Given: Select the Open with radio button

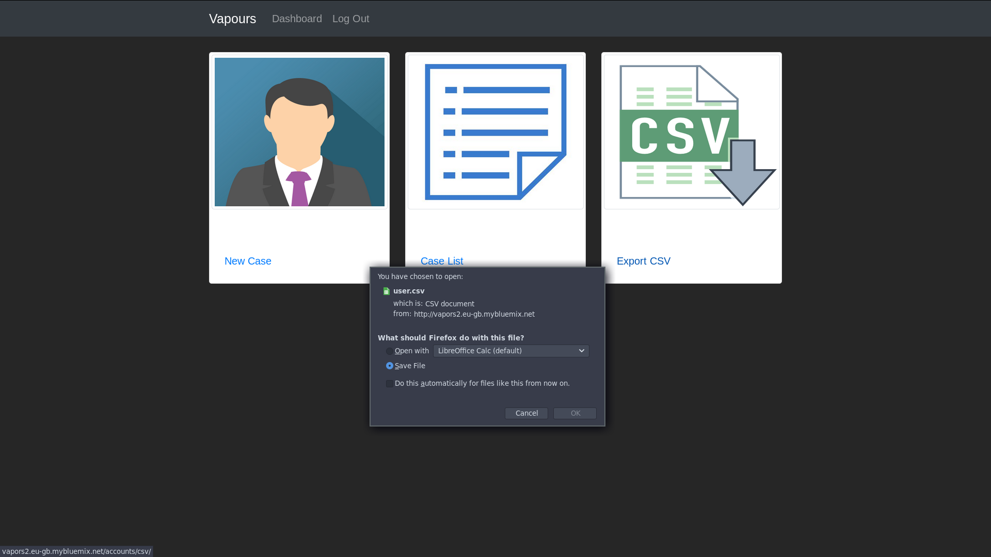Looking at the screenshot, I should [390, 351].
